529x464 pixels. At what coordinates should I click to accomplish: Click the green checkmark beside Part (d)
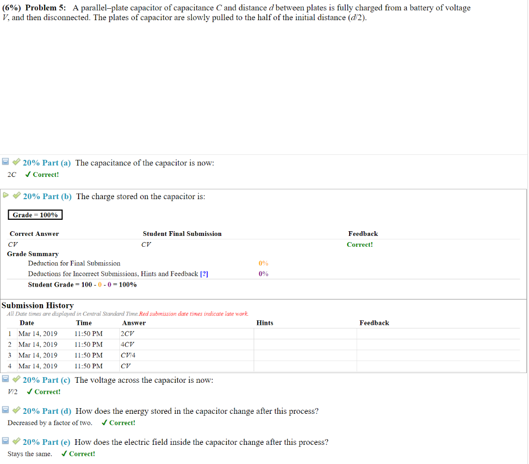(x=16, y=410)
